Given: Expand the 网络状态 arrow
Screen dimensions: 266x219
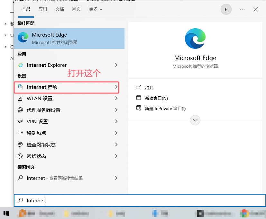Looking at the screenshot, I should pos(116,156).
